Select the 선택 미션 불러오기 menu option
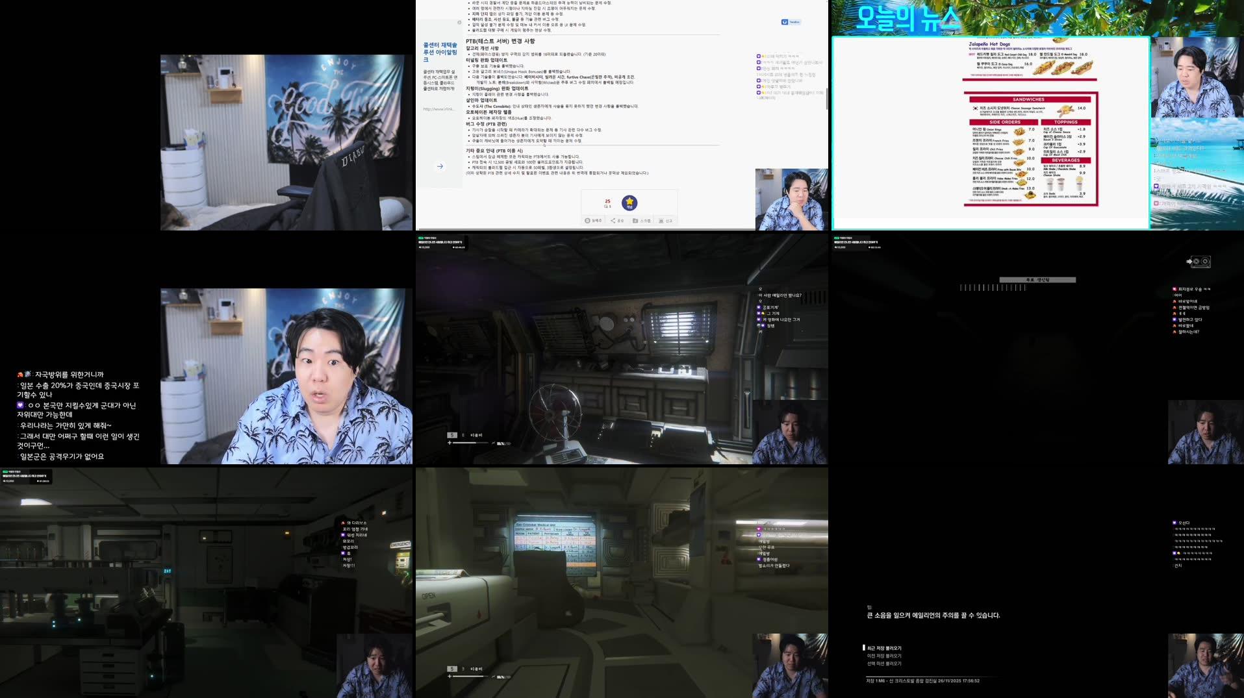The height and width of the screenshot is (698, 1244). point(885,662)
